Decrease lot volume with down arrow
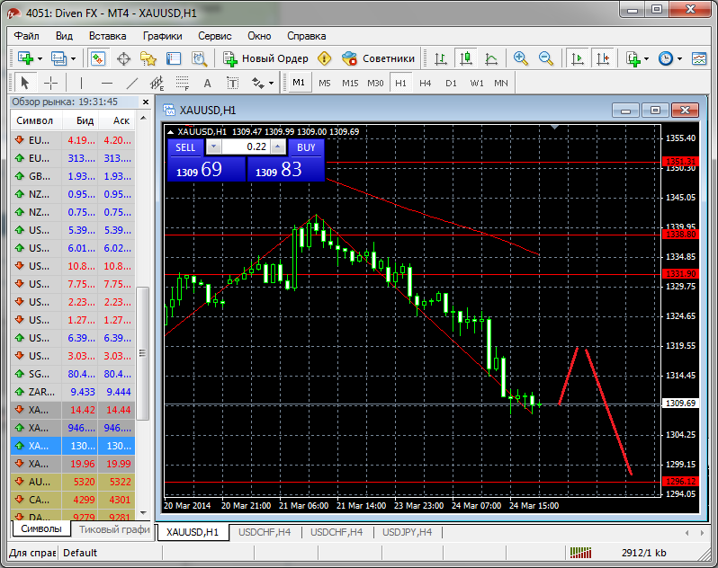This screenshot has height=568, width=718. point(213,146)
